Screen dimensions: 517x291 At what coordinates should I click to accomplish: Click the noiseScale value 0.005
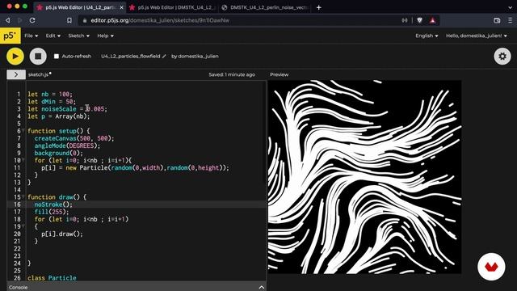point(95,109)
